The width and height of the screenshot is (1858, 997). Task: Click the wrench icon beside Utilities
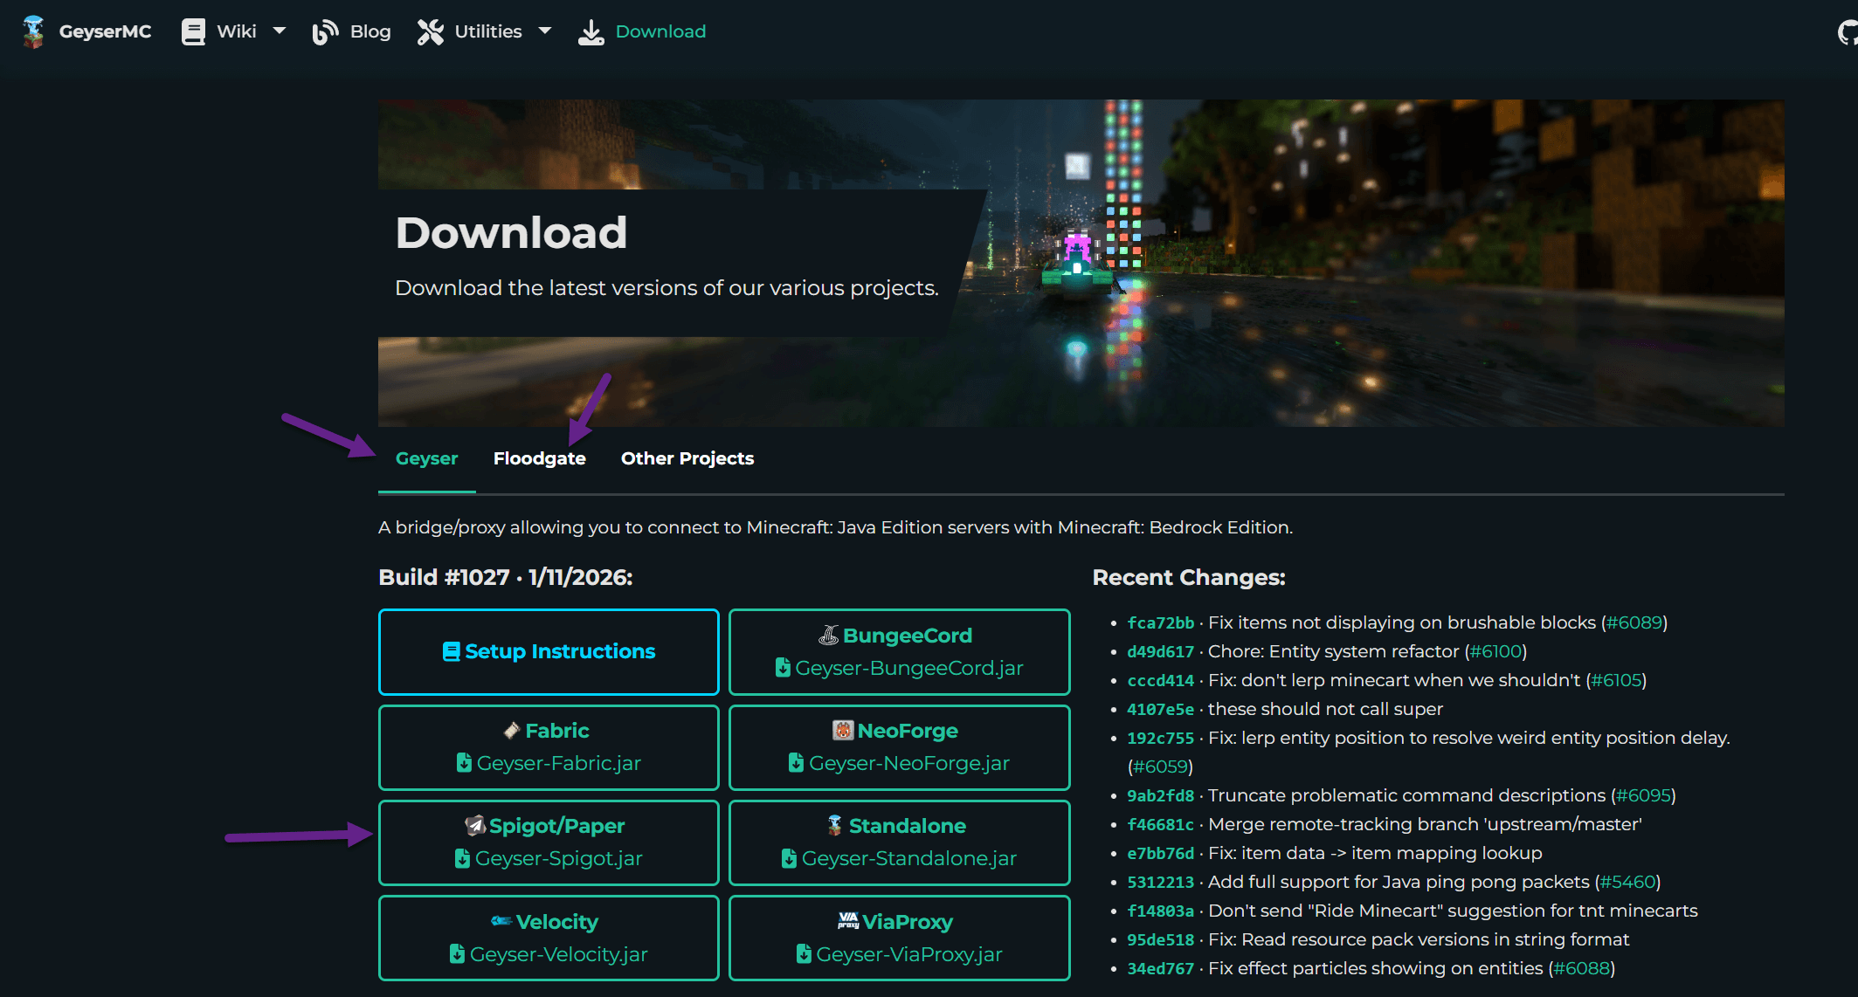(x=430, y=31)
